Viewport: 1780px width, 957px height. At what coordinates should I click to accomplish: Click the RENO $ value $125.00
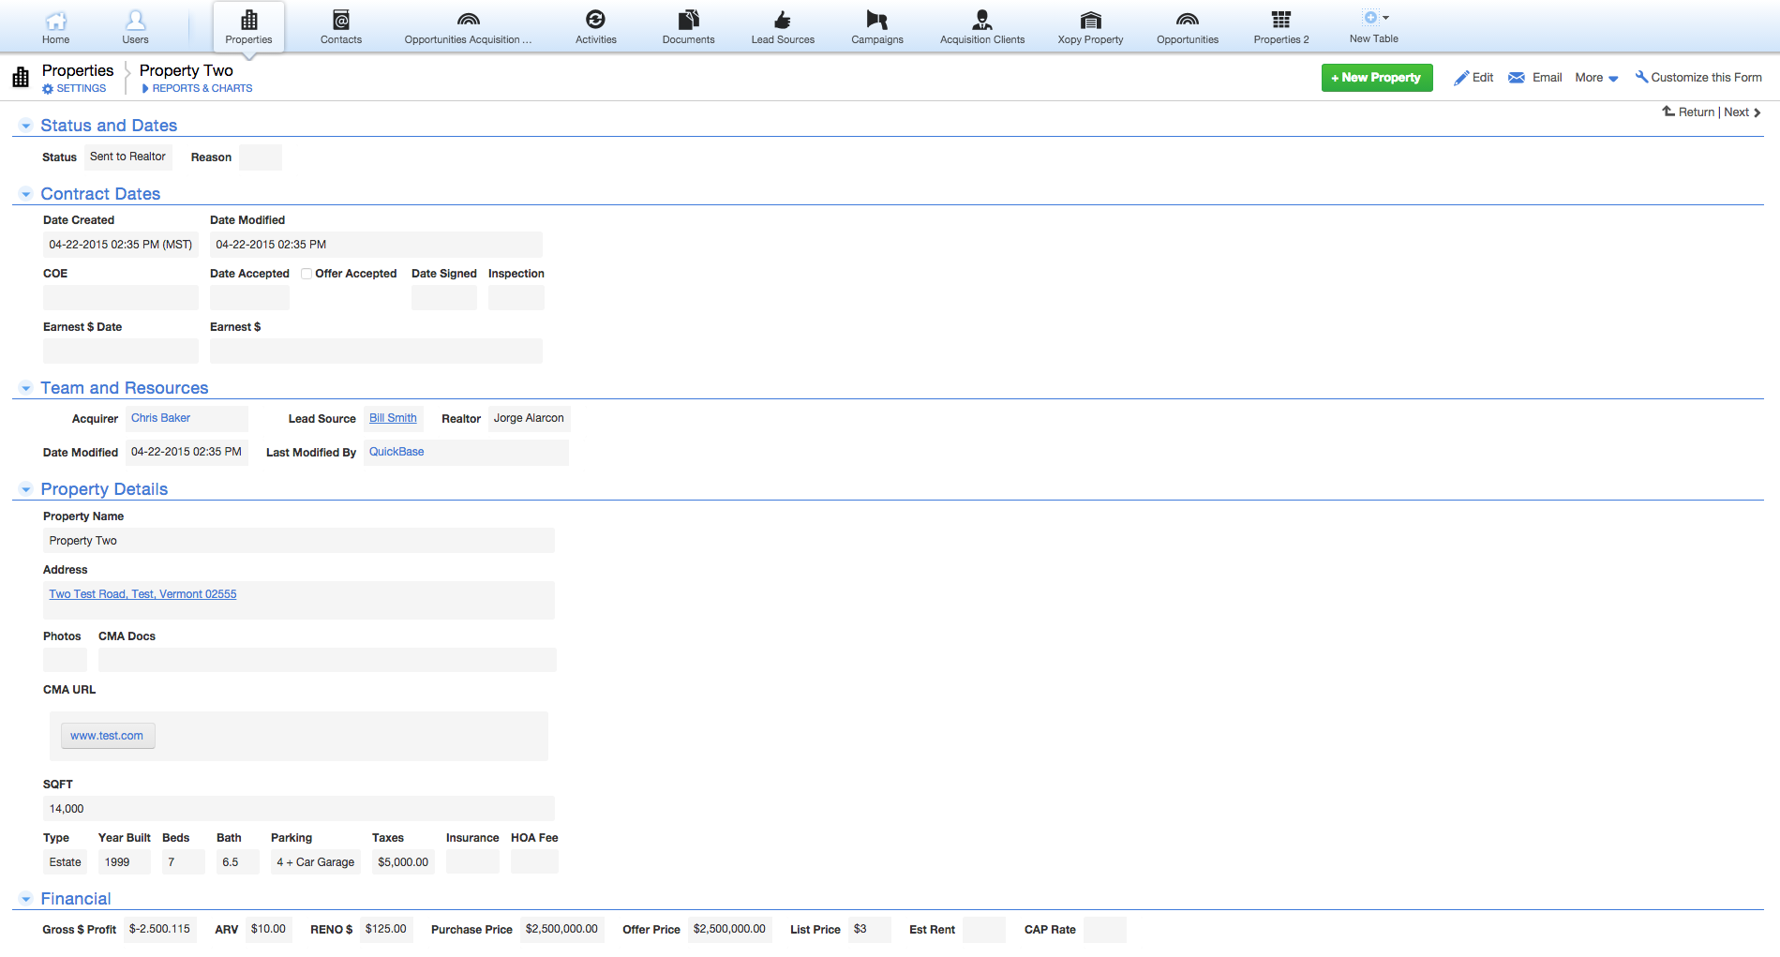[386, 930]
